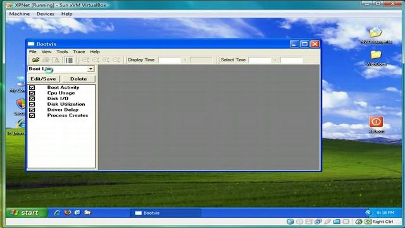Click the Open file icon in Bootvis toolbar
Viewport: 405px width, 228px height.
35,60
